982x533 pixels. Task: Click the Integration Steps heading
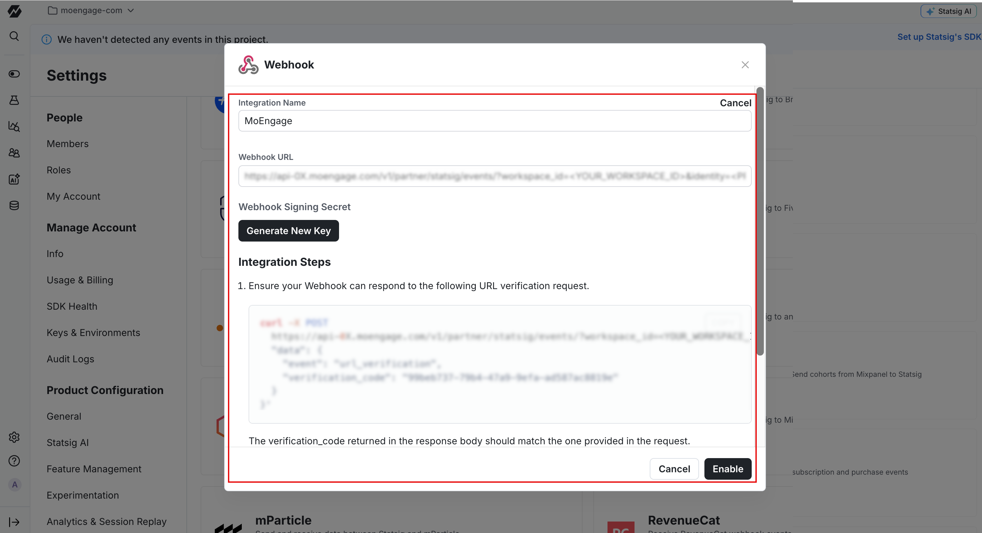[x=284, y=262]
